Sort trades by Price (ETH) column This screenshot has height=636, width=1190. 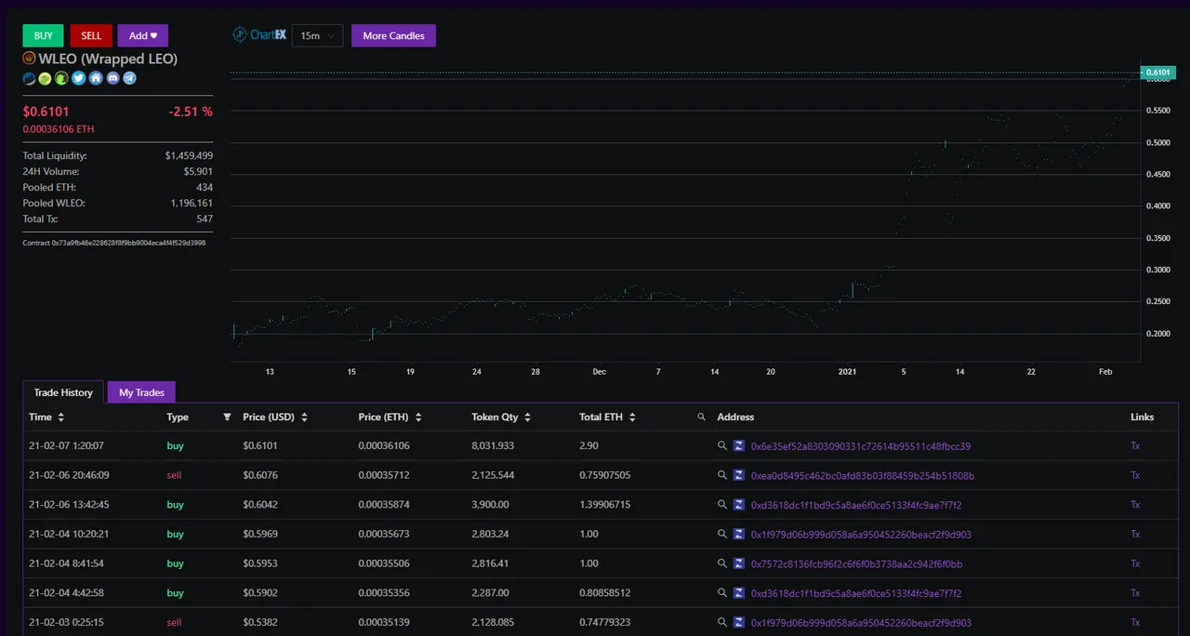point(418,417)
